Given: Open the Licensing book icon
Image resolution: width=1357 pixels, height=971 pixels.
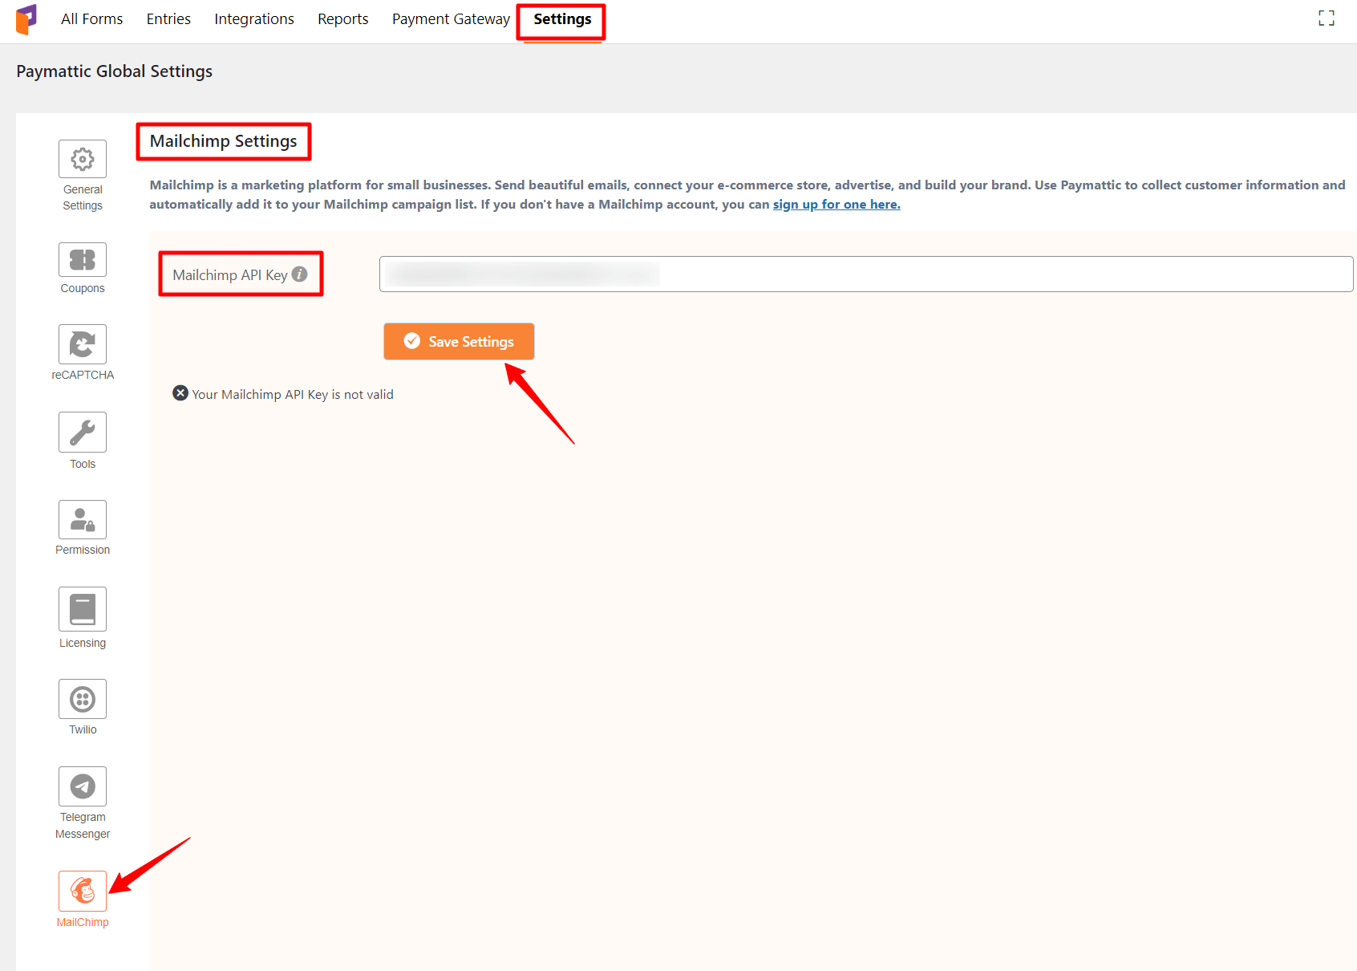Looking at the screenshot, I should 83,609.
